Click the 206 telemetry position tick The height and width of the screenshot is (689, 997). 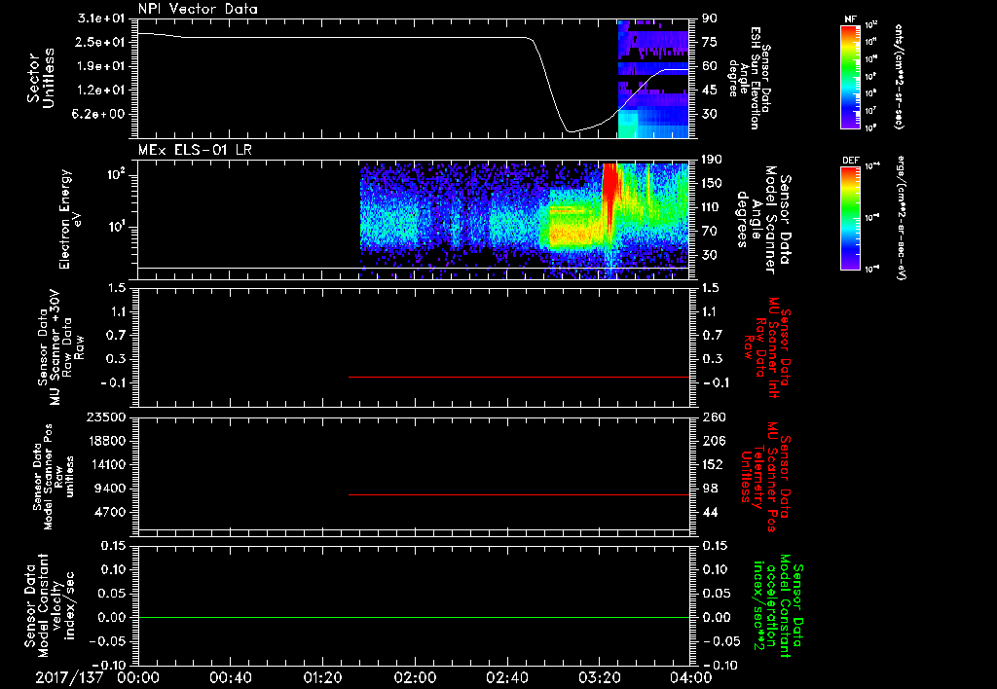click(x=714, y=441)
